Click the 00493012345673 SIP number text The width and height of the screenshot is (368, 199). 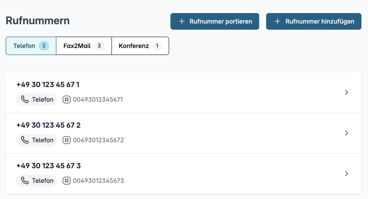click(x=98, y=181)
